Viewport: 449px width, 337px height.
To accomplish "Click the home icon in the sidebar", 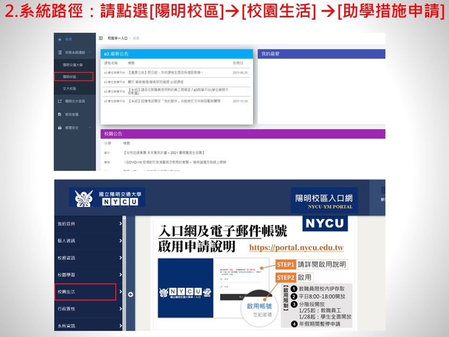I will coord(59,39).
